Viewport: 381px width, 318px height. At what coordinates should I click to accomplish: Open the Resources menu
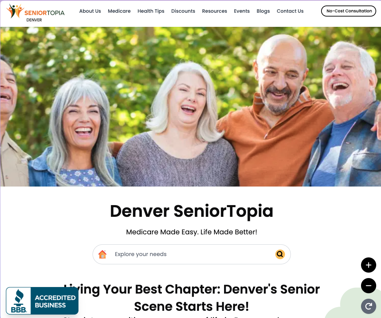214,11
